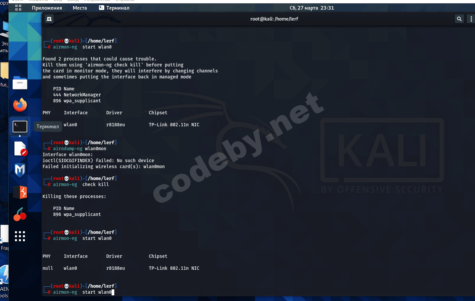Launch the Files manager from the dock
Image resolution: width=475 pixels, height=301 pixels.
click(x=20, y=83)
